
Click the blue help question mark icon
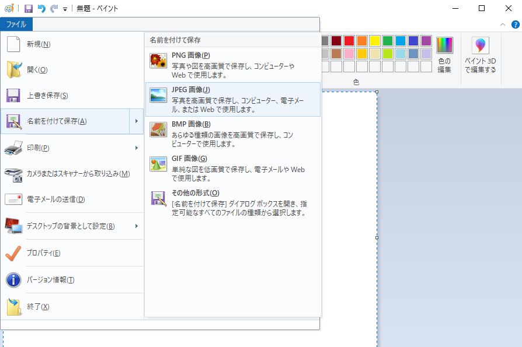tap(516, 24)
